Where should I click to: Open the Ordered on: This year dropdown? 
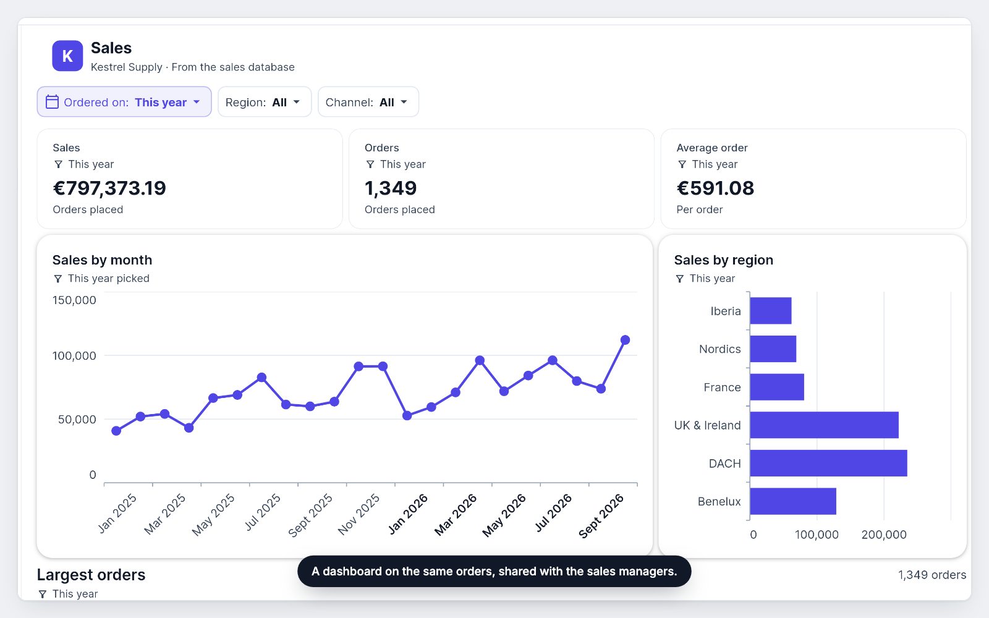click(x=124, y=102)
